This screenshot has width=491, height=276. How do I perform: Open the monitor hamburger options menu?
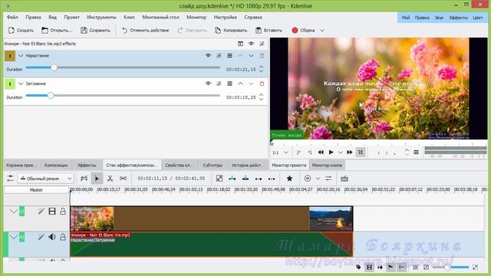(x=416, y=153)
